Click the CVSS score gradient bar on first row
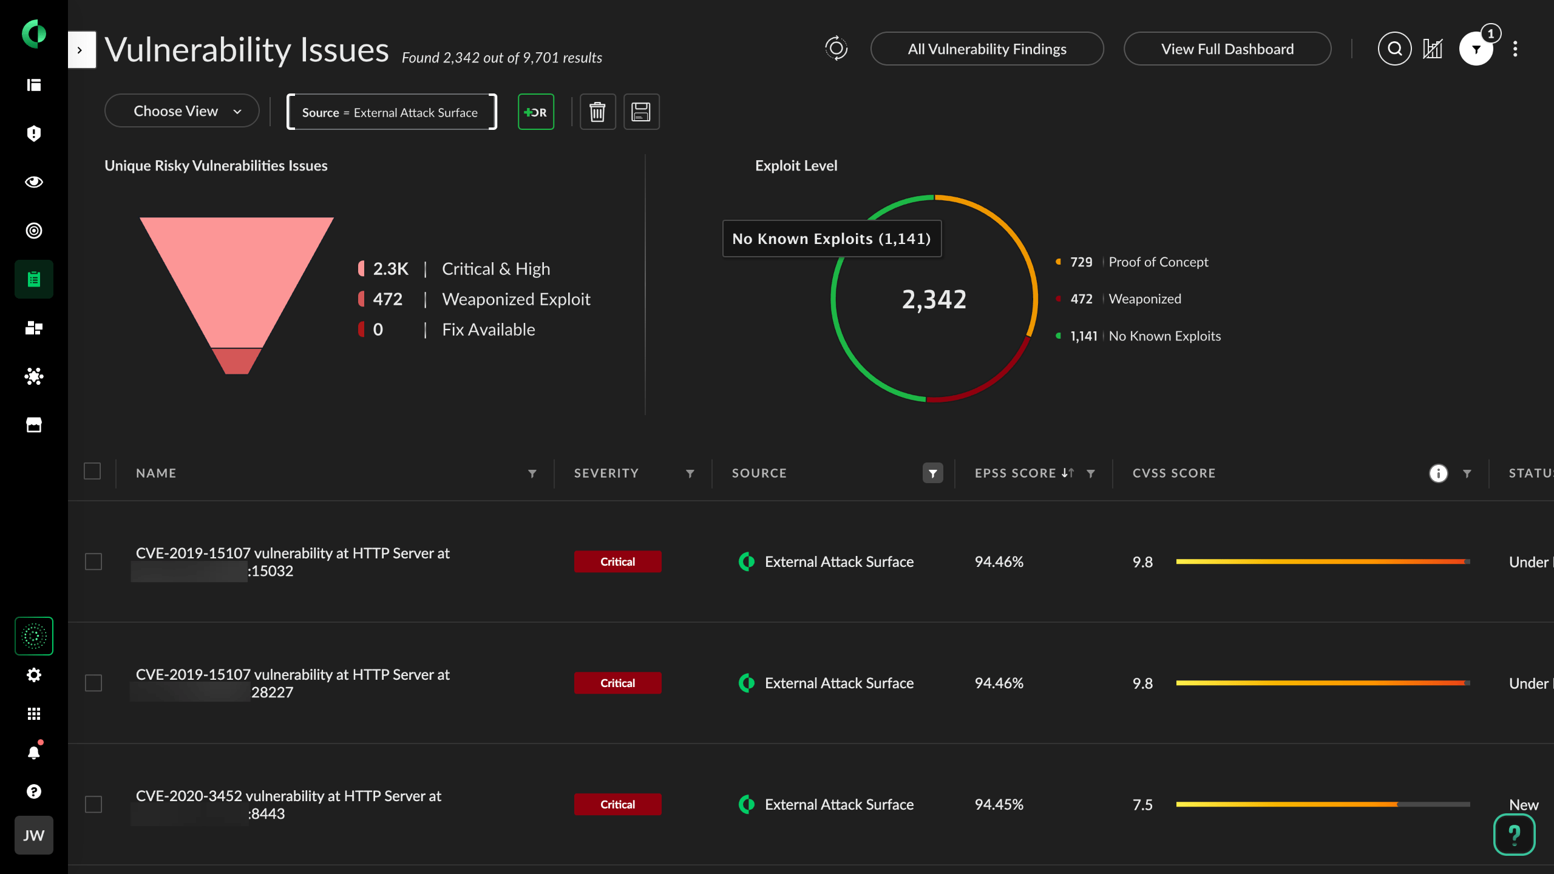Viewport: 1554px width, 874px height. coord(1323,561)
